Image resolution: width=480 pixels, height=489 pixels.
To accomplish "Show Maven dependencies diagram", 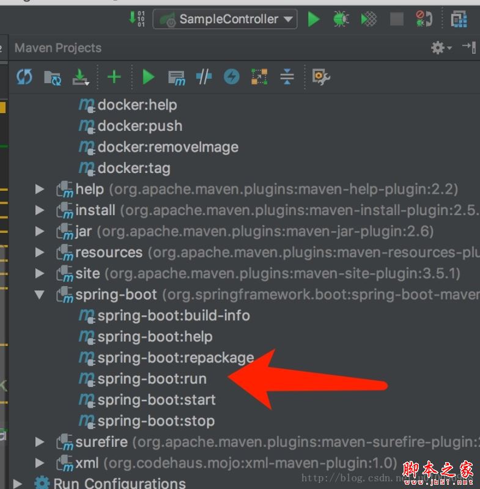I will click(x=259, y=77).
